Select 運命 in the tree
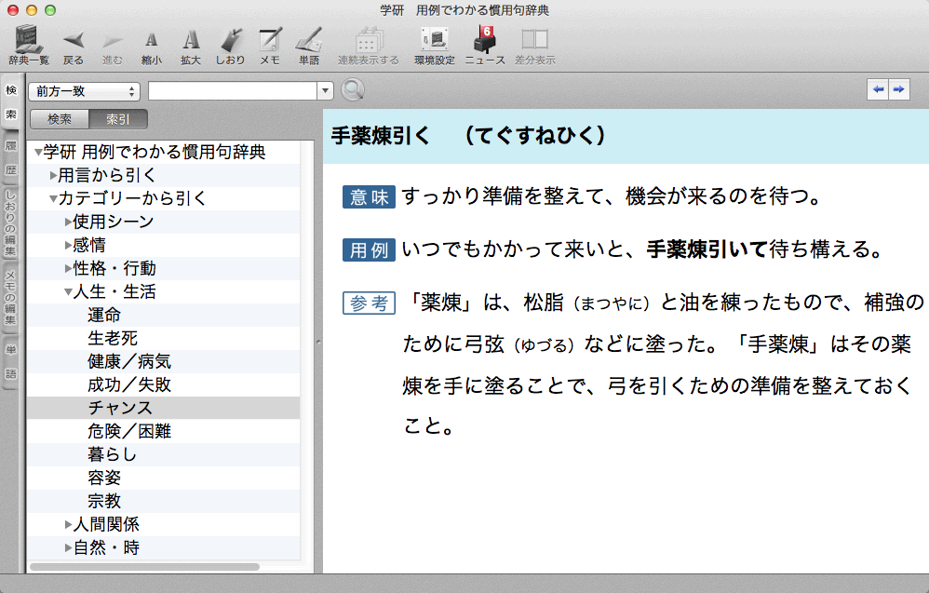Viewport: 929px width, 593px height. (x=104, y=316)
